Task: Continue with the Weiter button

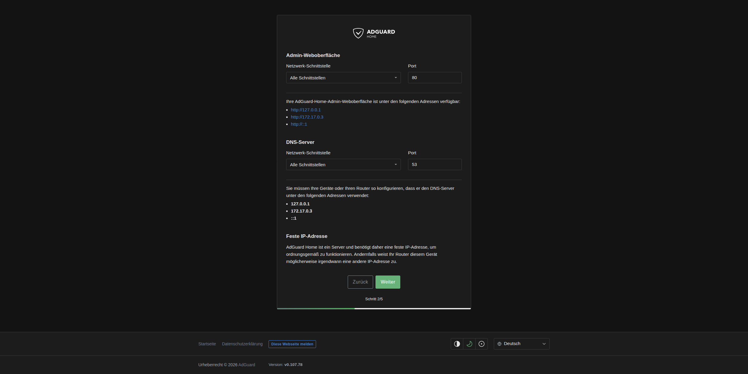Action: (388, 282)
